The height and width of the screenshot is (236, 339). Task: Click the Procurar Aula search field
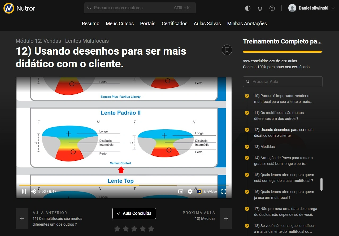pos(282,82)
